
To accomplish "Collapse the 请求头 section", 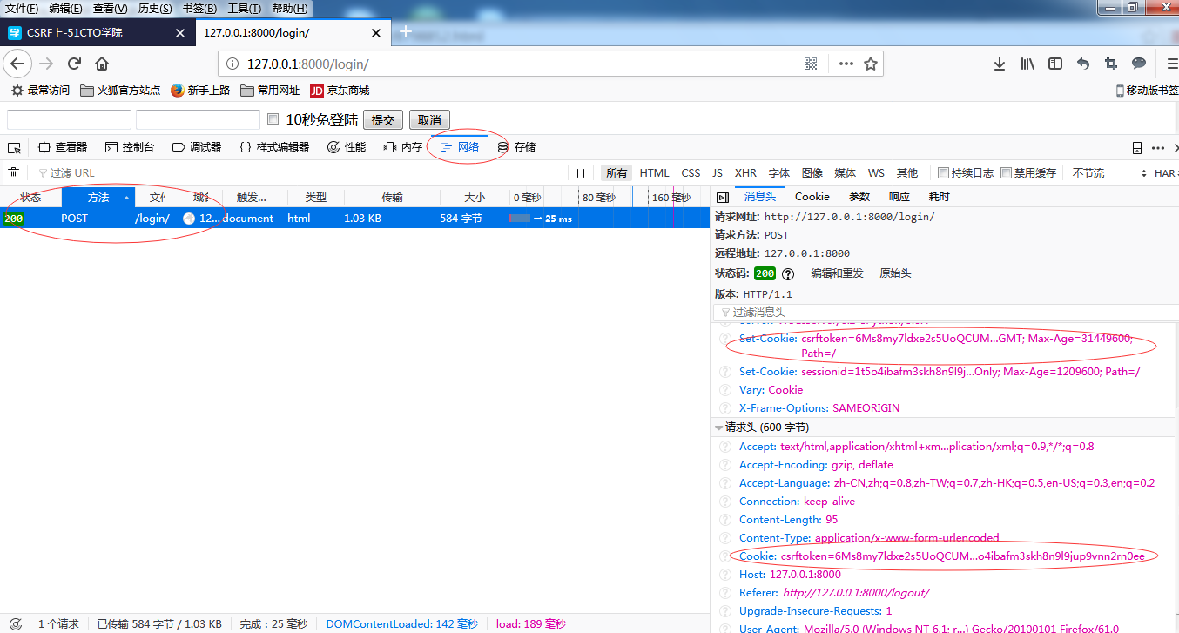I will [718, 428].
